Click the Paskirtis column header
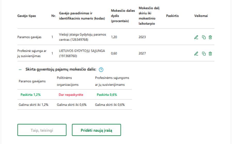This screenshot has height=144, width=234. pyautogui.click(x=172, y=16)
